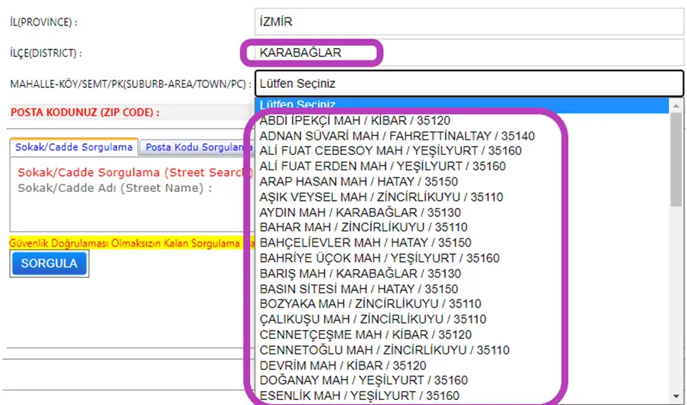Select ABDİ İPEKÇİ MAH / KİBAR option

[x=355, y=121]
